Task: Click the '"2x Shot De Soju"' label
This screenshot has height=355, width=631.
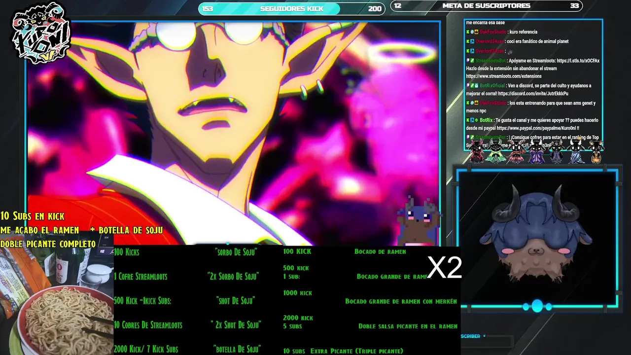Action: click(x=236, y=325)
